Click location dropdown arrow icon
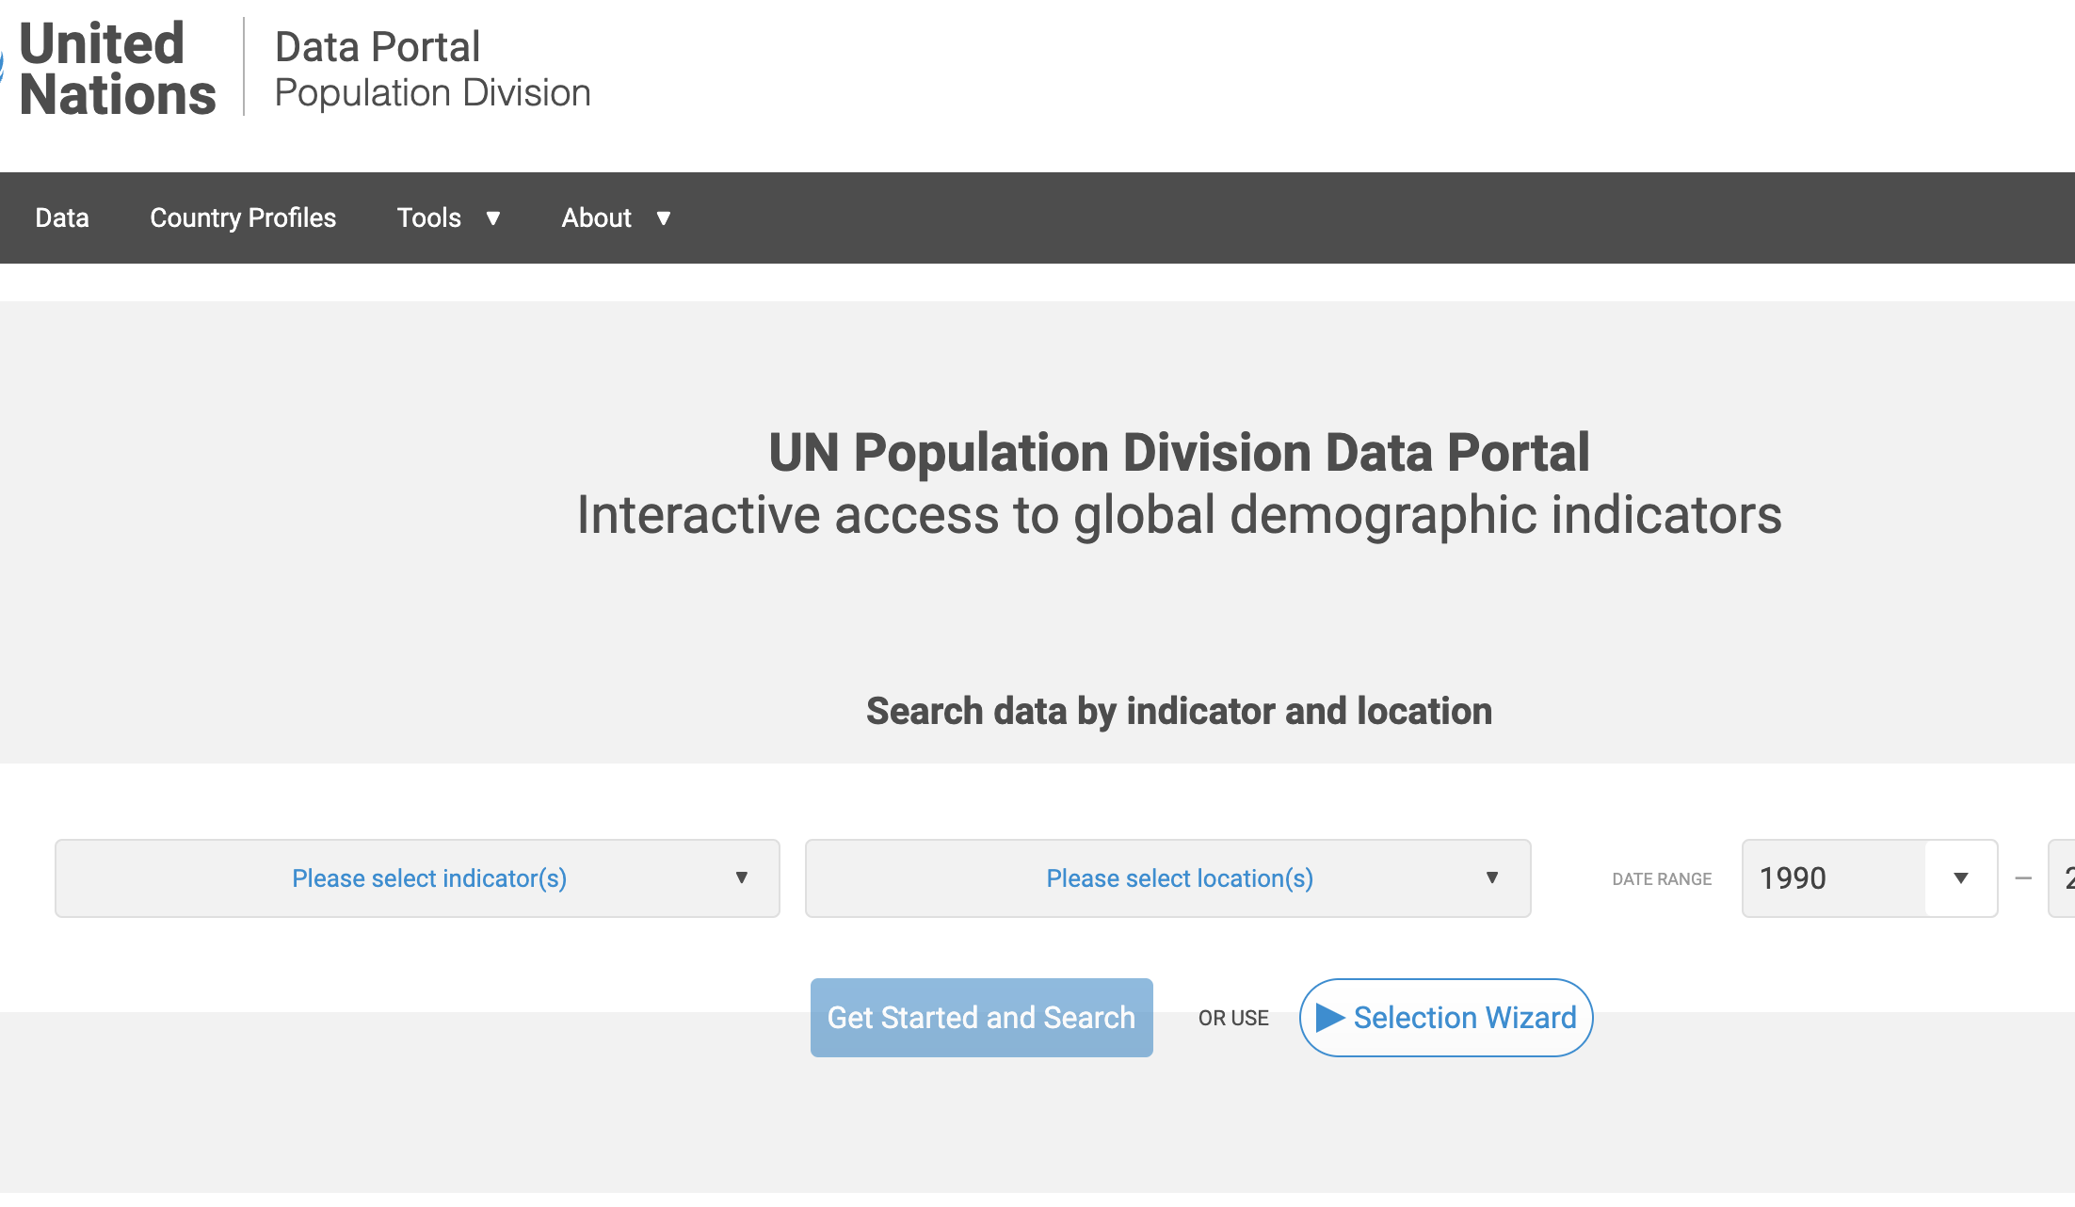The width and height of the screenshot is (2075, 1207). coord(1492,877)
